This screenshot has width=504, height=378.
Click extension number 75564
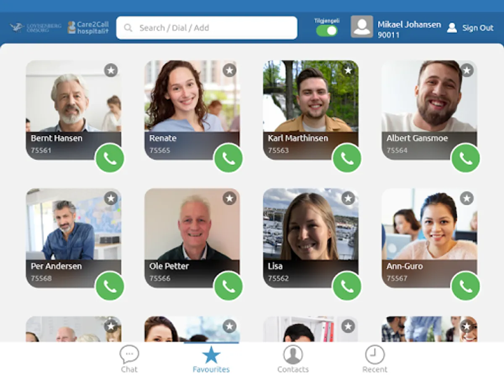point(397,150)
